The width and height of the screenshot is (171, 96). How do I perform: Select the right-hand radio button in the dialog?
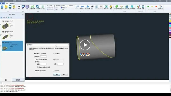pyautogui.click(x=53, y=71)
